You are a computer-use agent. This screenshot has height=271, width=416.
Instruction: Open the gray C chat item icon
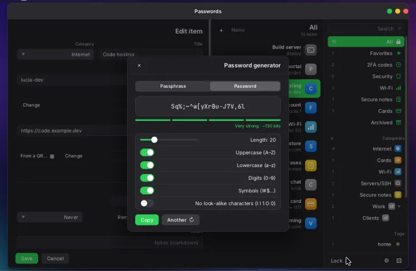(311, 185)
